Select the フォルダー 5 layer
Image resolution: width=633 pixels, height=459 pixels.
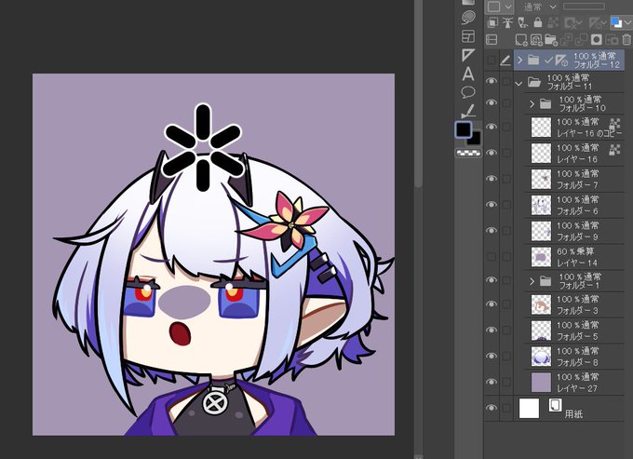574,331
